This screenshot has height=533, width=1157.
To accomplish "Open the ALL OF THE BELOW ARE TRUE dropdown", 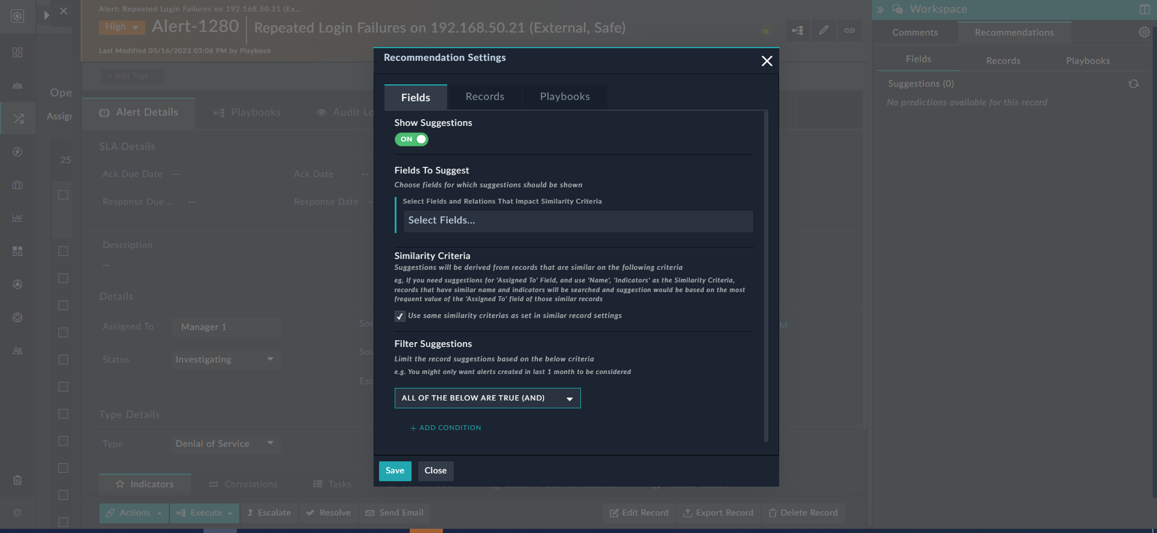I will pos(488,398).
